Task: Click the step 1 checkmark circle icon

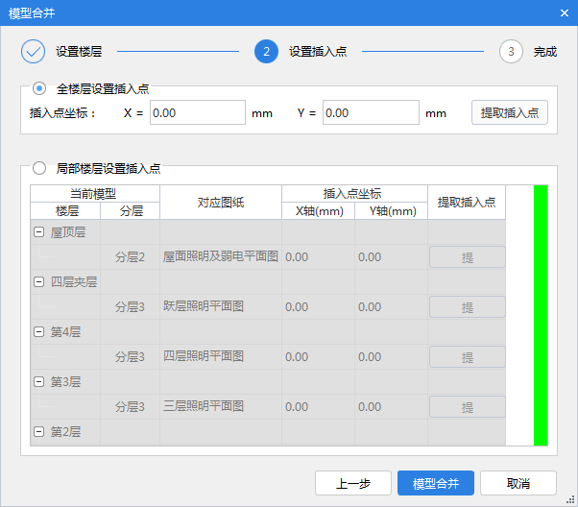Action: [33, 52]
